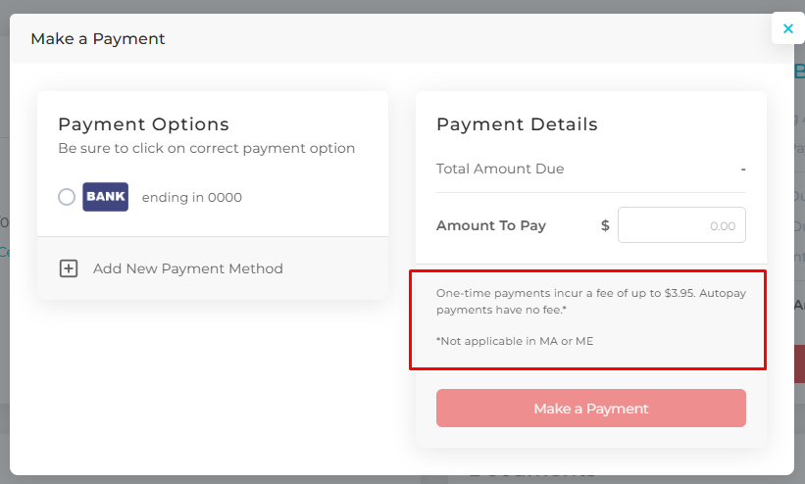Focus the Amount To Pay input field

pos(681,225)
